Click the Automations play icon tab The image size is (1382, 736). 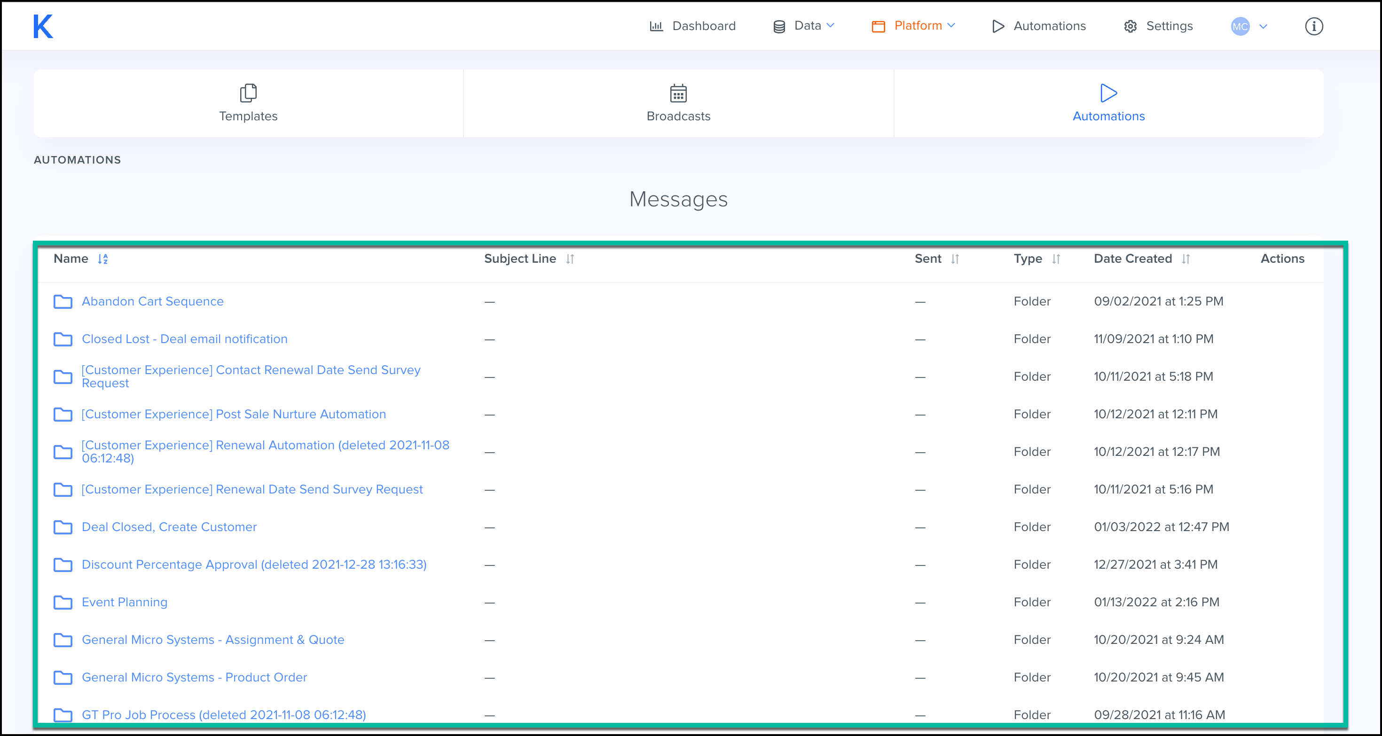[x=1108, y=93]
